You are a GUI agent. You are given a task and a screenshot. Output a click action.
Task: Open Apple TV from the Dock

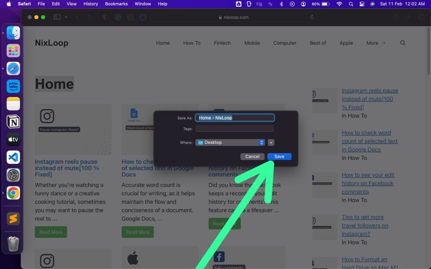pyautogui.click(x=13, y=140)
